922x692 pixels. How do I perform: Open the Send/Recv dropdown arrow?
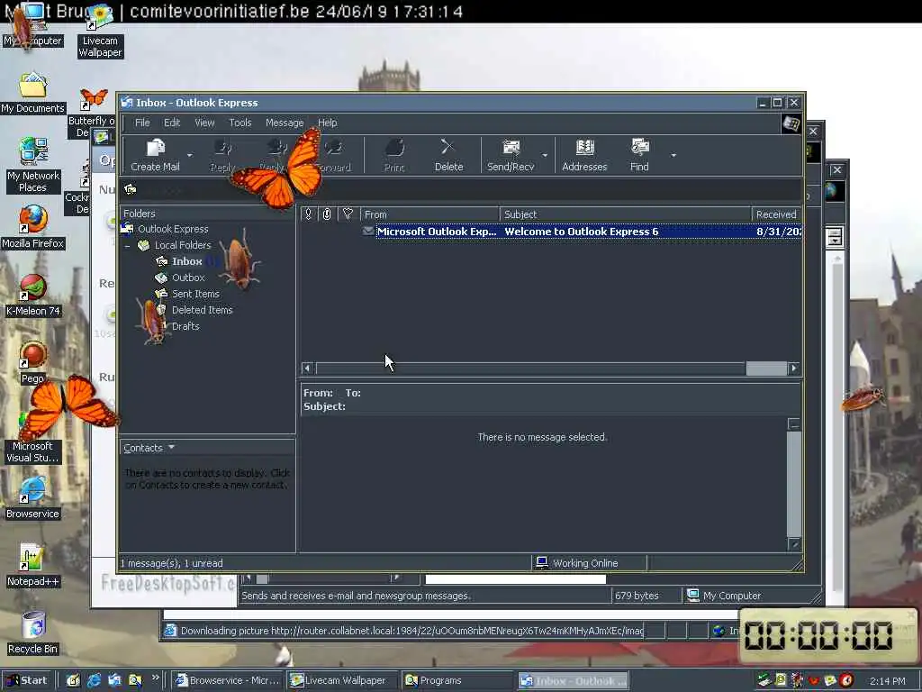point(545,155)
